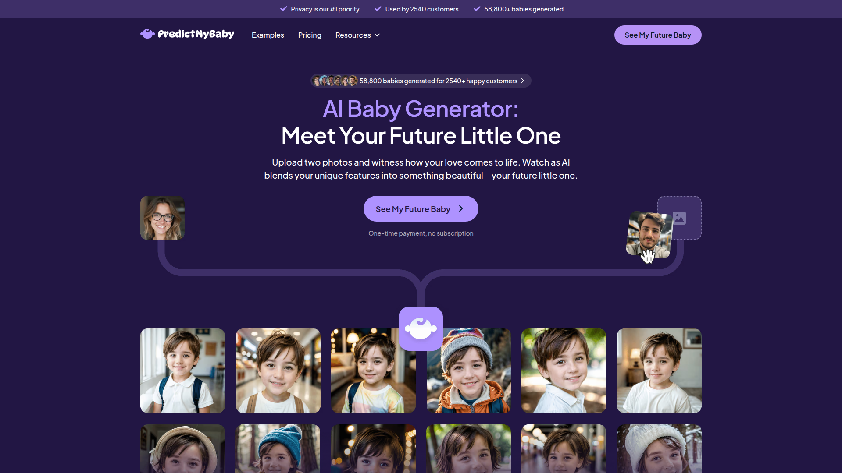Viewport: 842px width, 473px height.
Task: Open the baby photo with striped beanie
Action: click(469, 371)
